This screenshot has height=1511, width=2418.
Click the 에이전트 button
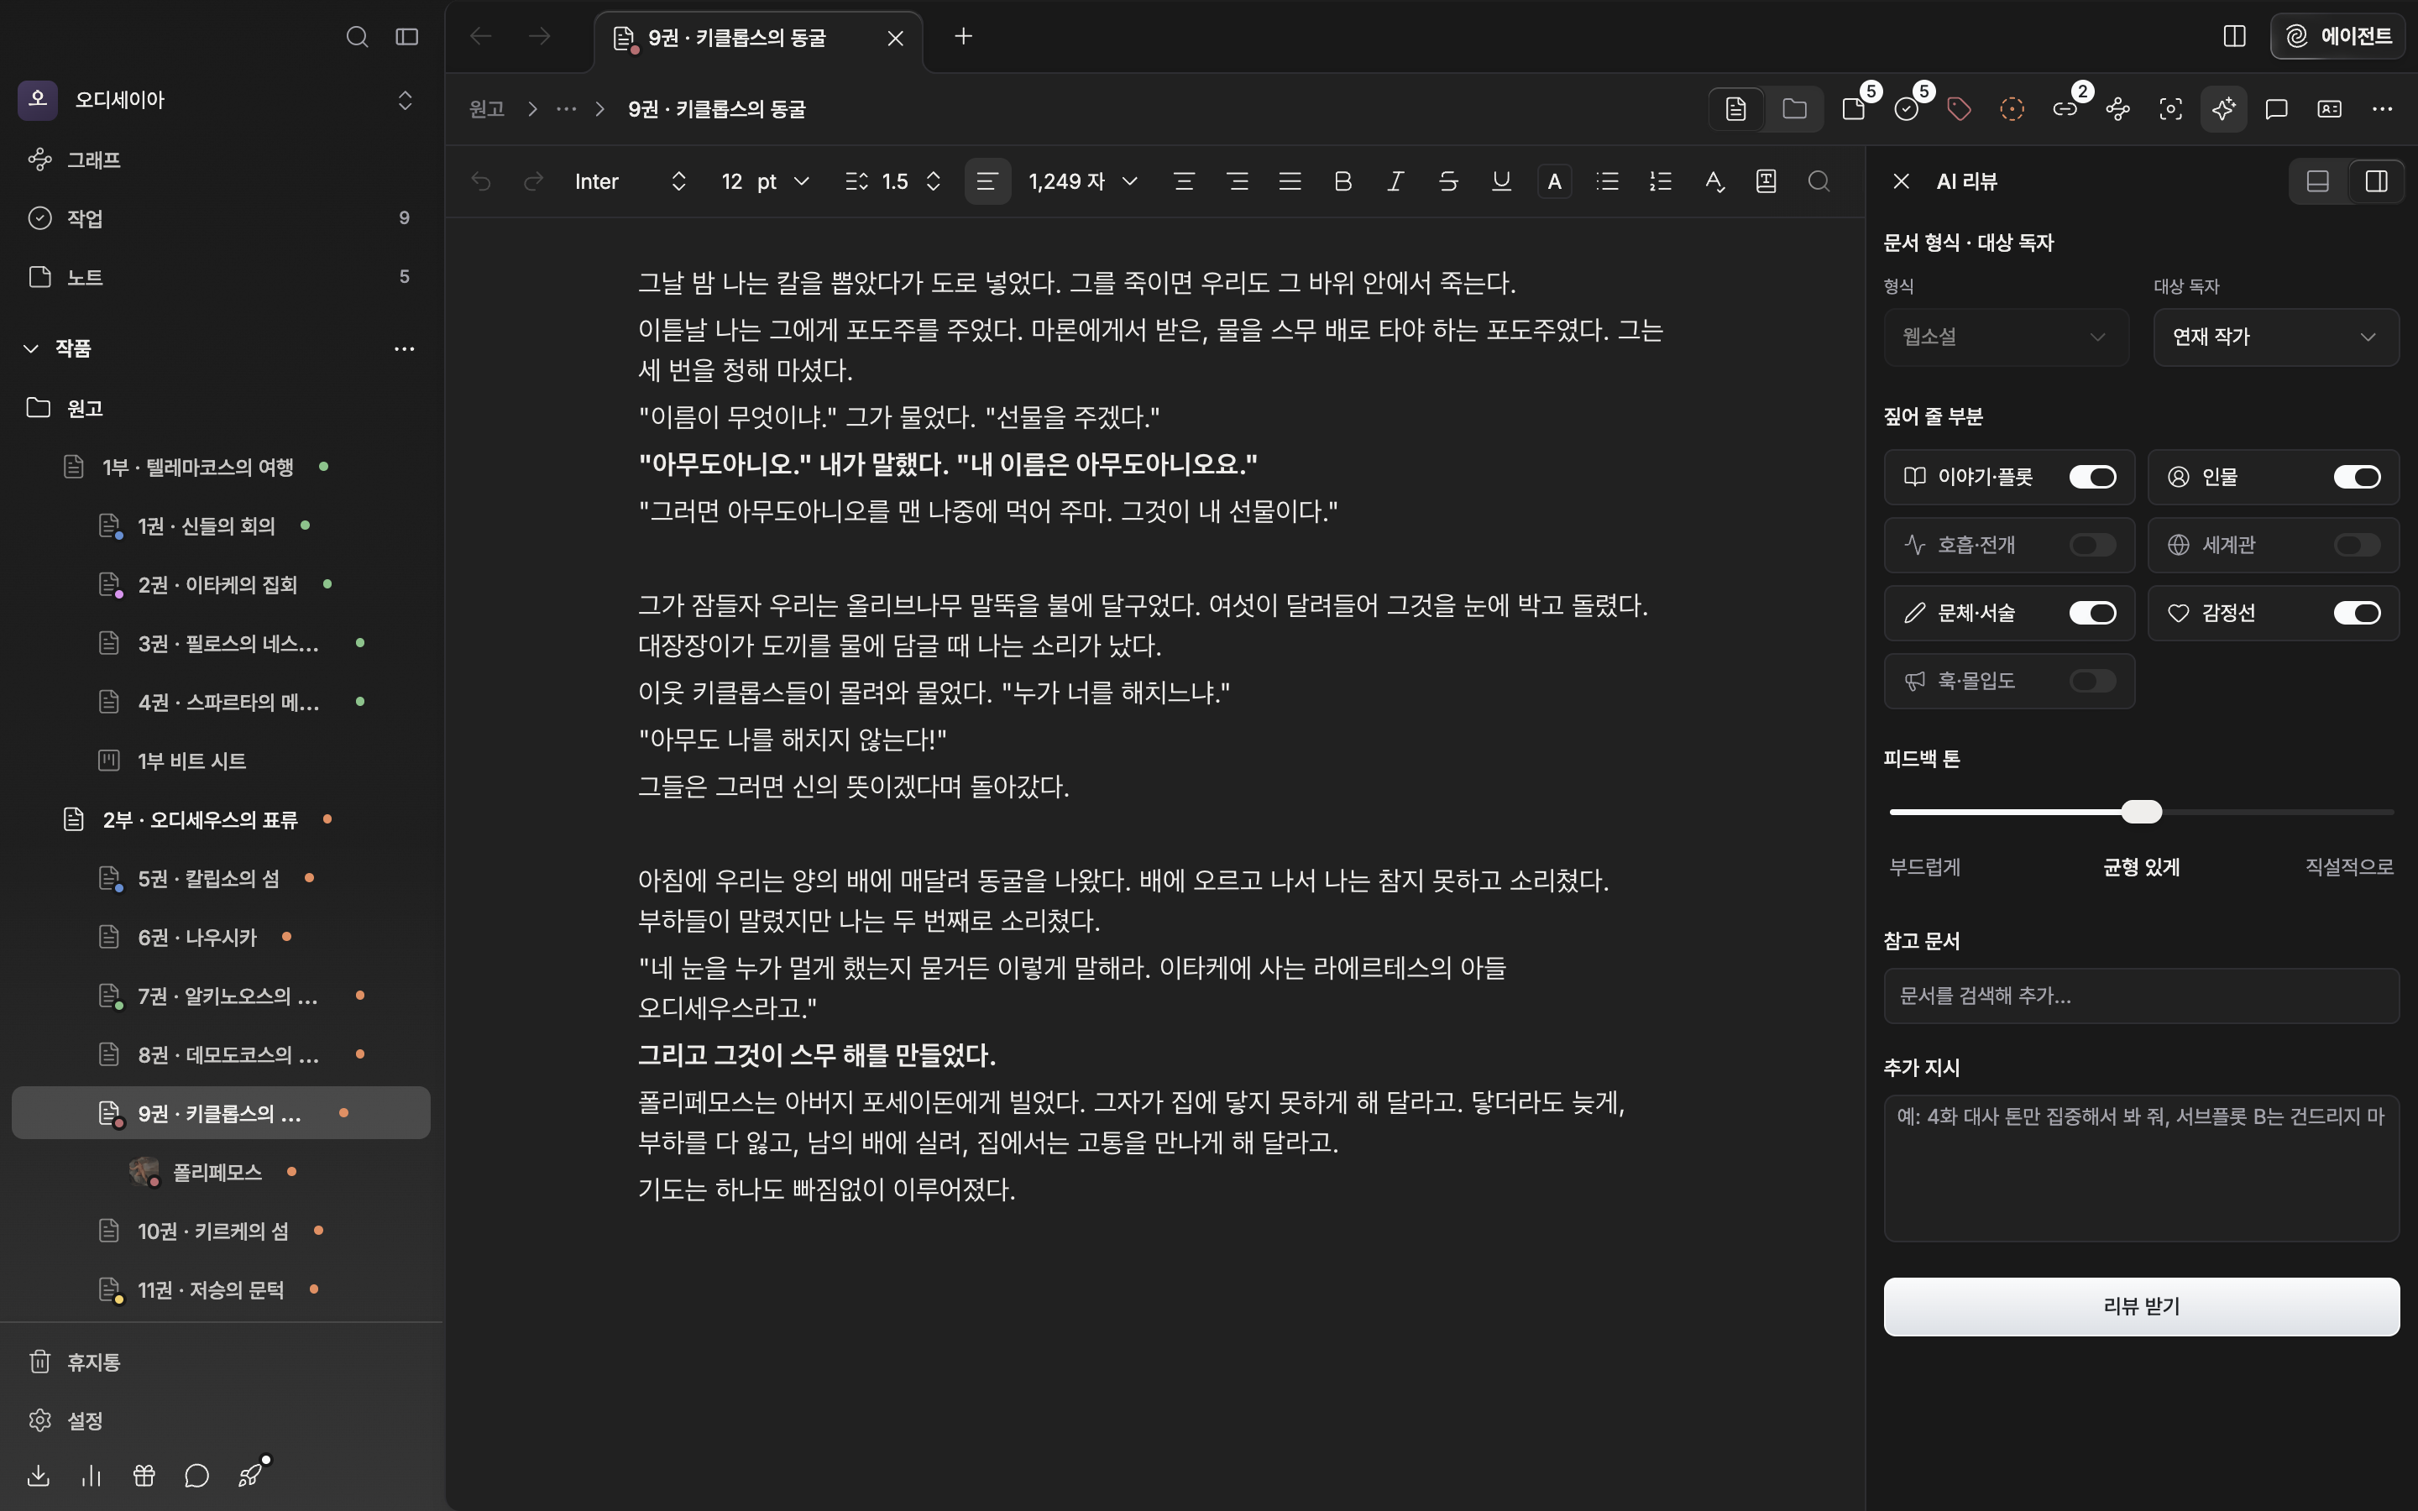[x=2338, y=36]
